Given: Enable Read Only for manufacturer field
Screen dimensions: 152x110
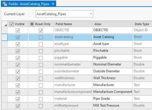Looking at the screenshot, I should (41, 85).
